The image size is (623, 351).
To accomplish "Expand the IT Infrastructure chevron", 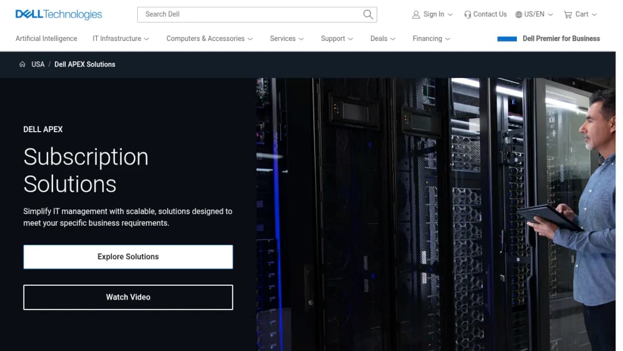I will coord(146,39).
